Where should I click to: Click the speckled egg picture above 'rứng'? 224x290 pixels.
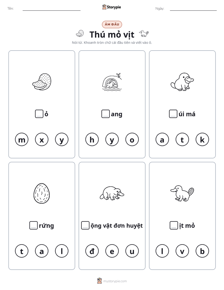pos(42,193)
